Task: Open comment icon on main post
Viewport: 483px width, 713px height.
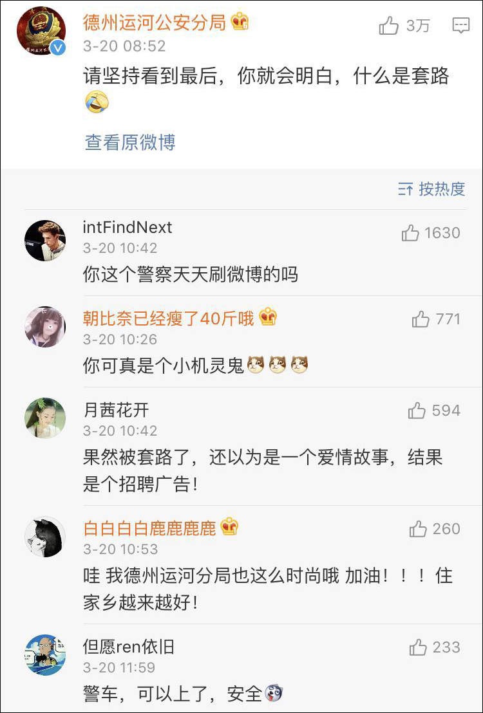Action: (x=460, y=26)
